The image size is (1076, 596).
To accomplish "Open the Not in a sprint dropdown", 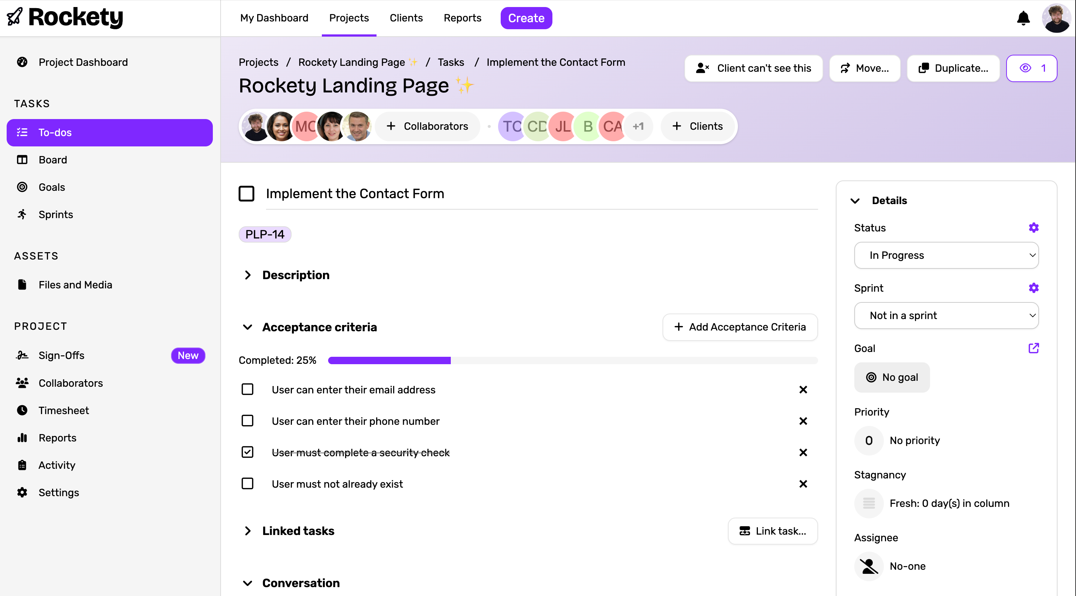I will [946, 315].
